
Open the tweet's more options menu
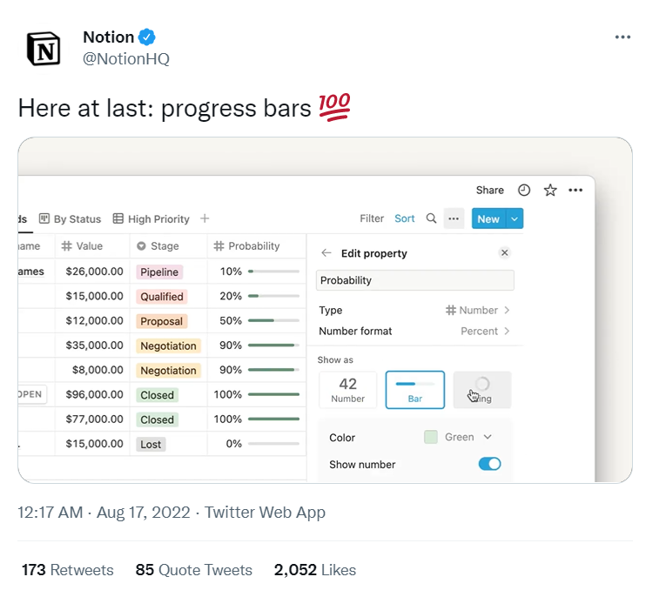622,37
